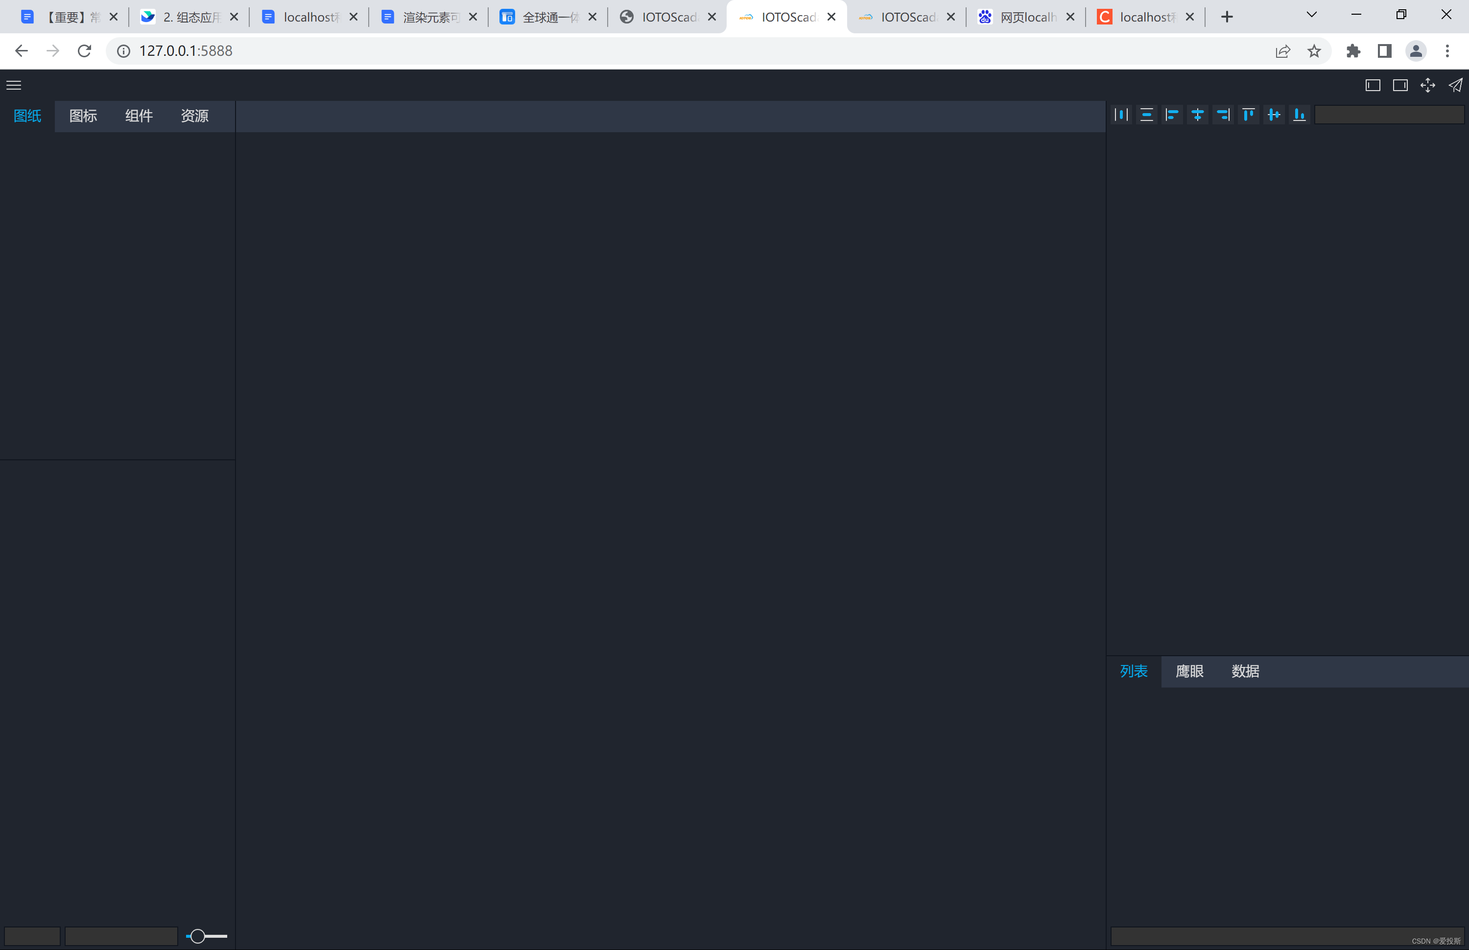Click align horizontal center icon
The height and width of the screenshot is (950, 1469).
(1197, 115)
